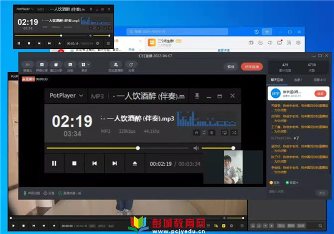This screenshot has height=234, width=334.
Task: Open 设置 gear in live window bottom bar
Action: tap(49, 193)
